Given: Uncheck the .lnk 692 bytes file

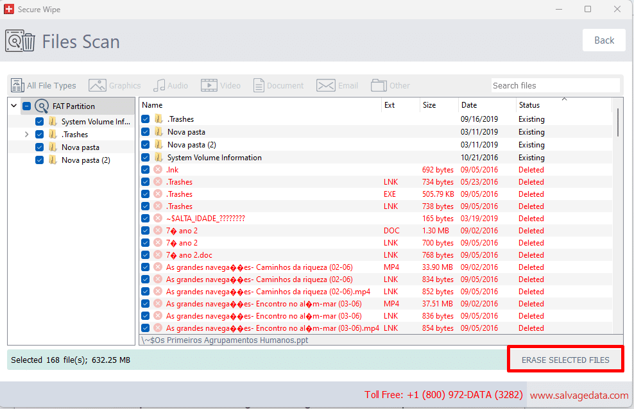Looking at the screenshot, I should tap(146, 170).
